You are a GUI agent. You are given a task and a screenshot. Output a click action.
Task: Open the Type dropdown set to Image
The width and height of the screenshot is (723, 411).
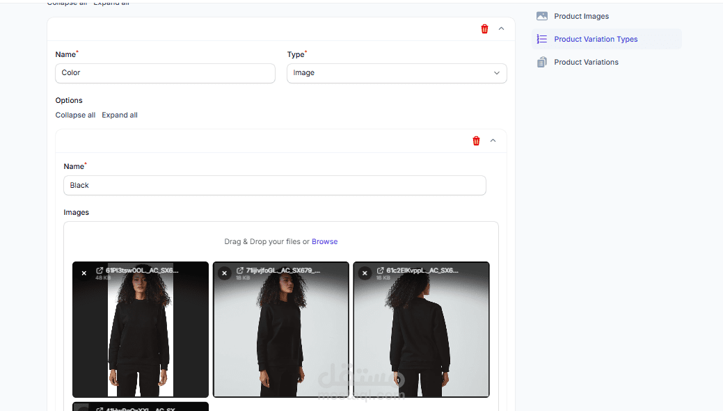[x=397, y=73]
